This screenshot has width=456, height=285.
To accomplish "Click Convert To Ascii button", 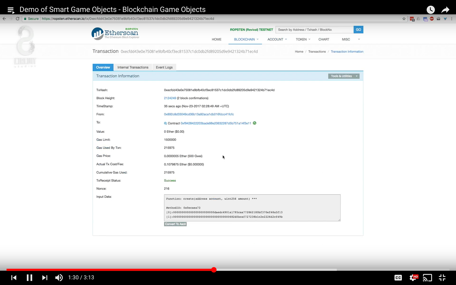I will [x=175, y=224].
